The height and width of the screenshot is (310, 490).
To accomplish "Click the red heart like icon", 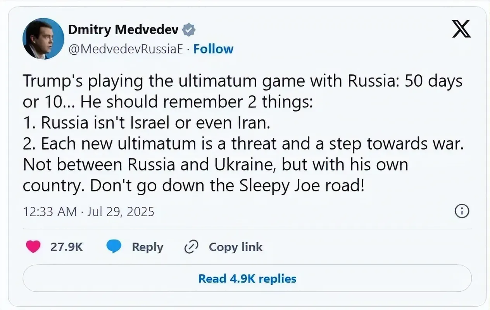I will click(x=34, y=247).
